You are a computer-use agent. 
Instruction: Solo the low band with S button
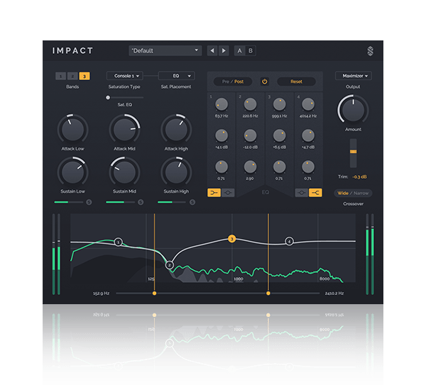pyautogui.click(x=89, y=202)
